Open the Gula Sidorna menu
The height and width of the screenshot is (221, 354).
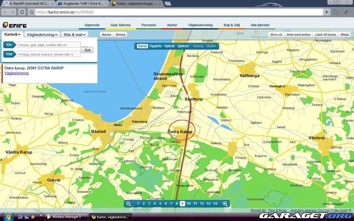(120, 25)
